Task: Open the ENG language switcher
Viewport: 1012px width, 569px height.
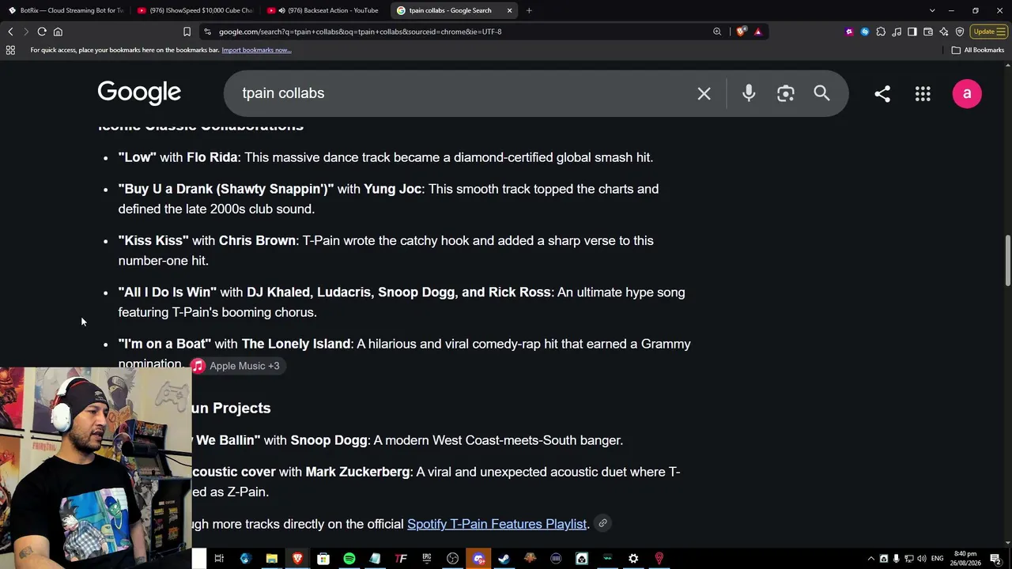Action: 938,559
